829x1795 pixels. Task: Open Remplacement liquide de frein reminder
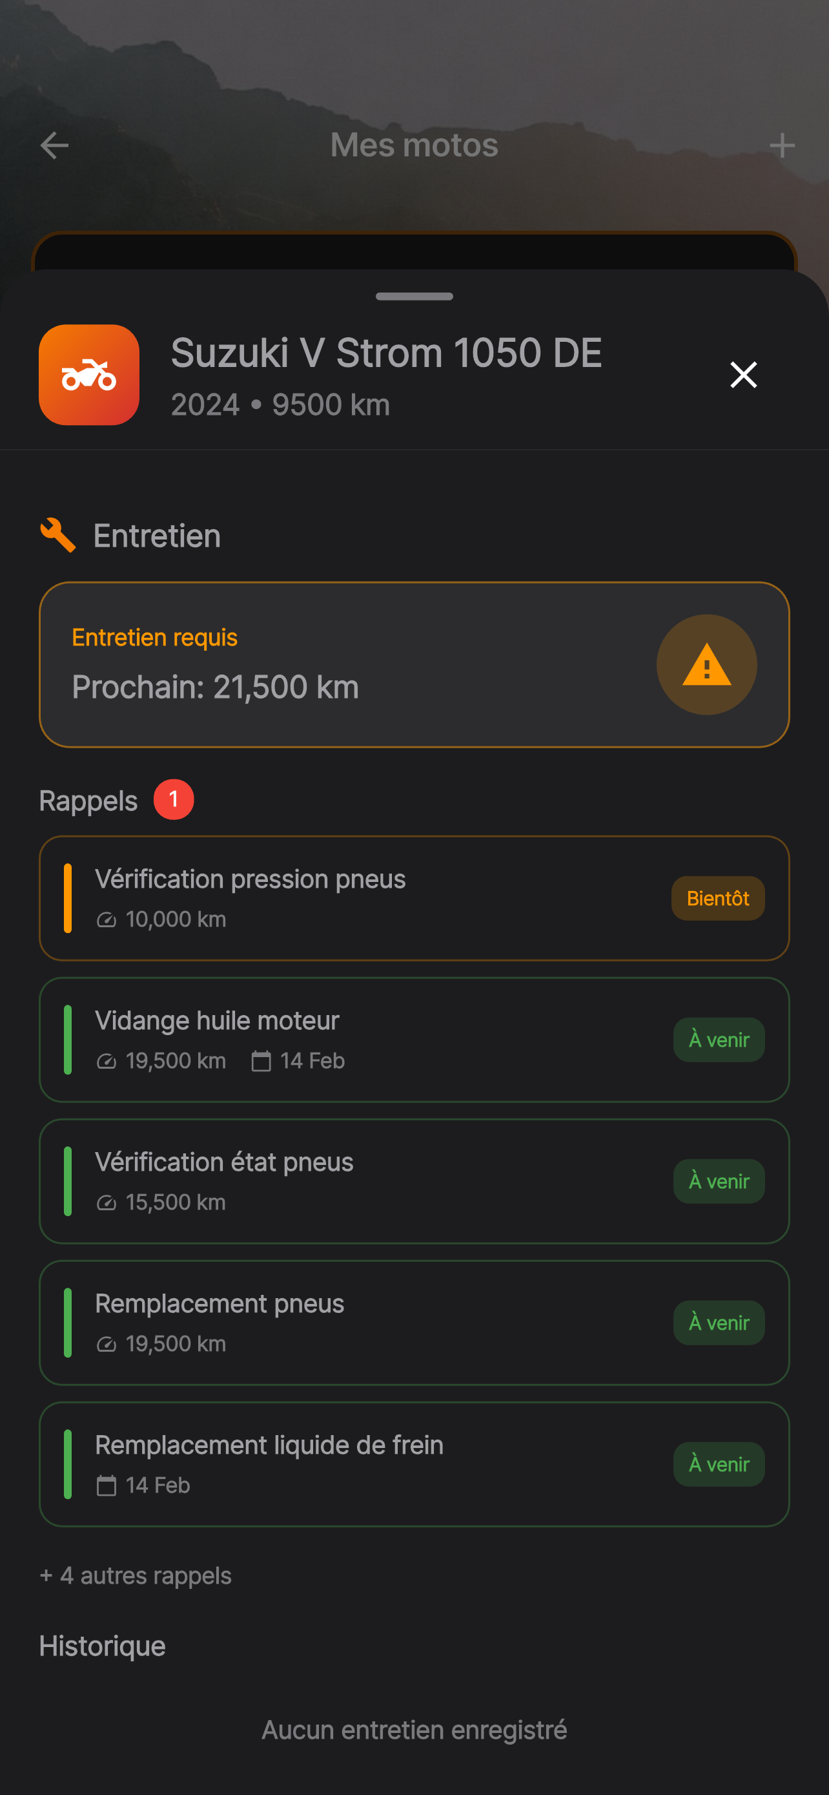414,1464
